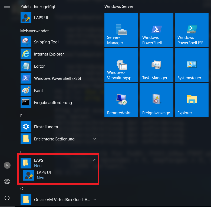Screen dimensions: 211x207
Task: Open the Server-Manager tile
Action: (x=121, y=30)
